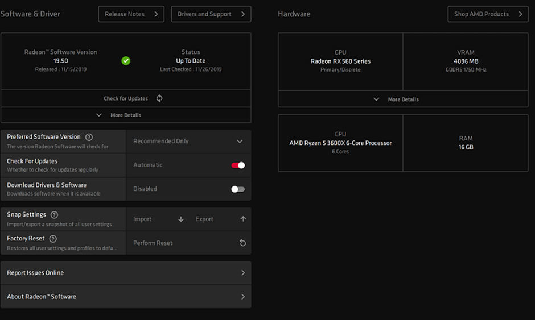The image size is (535, 320).
Task: Click the Shop AMD Products arrow icon
Action: click(x=520, y=14)
